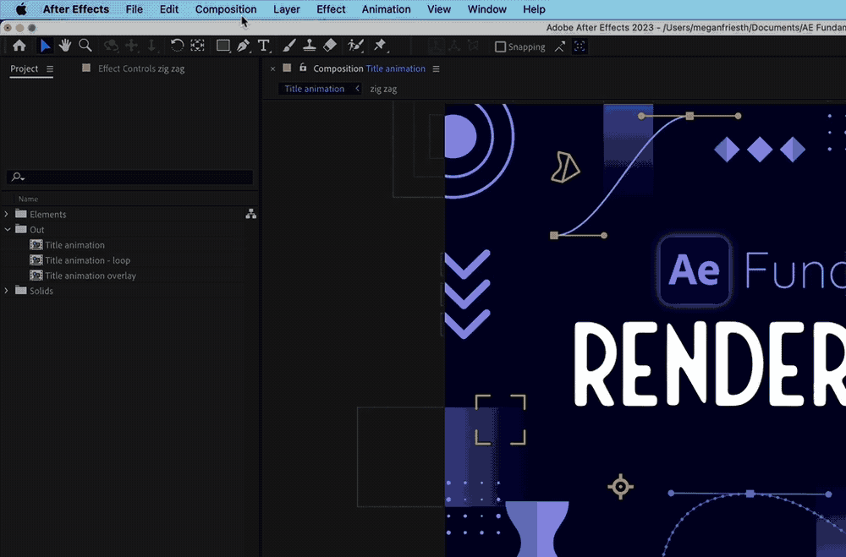
Task: Open the After Effects application menu
Action: point(76,9)
